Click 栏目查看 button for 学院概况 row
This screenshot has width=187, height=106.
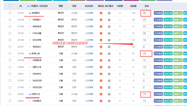click(x=158, y=13)
